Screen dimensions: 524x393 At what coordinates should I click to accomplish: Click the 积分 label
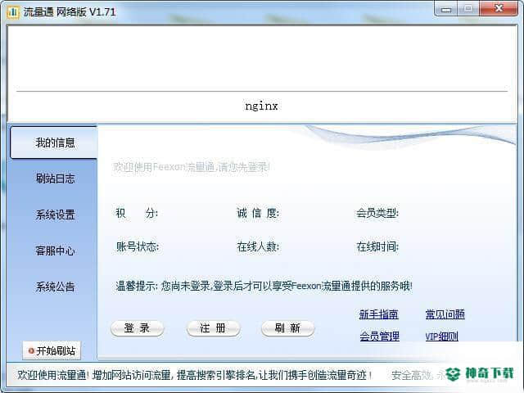[137, 213]
